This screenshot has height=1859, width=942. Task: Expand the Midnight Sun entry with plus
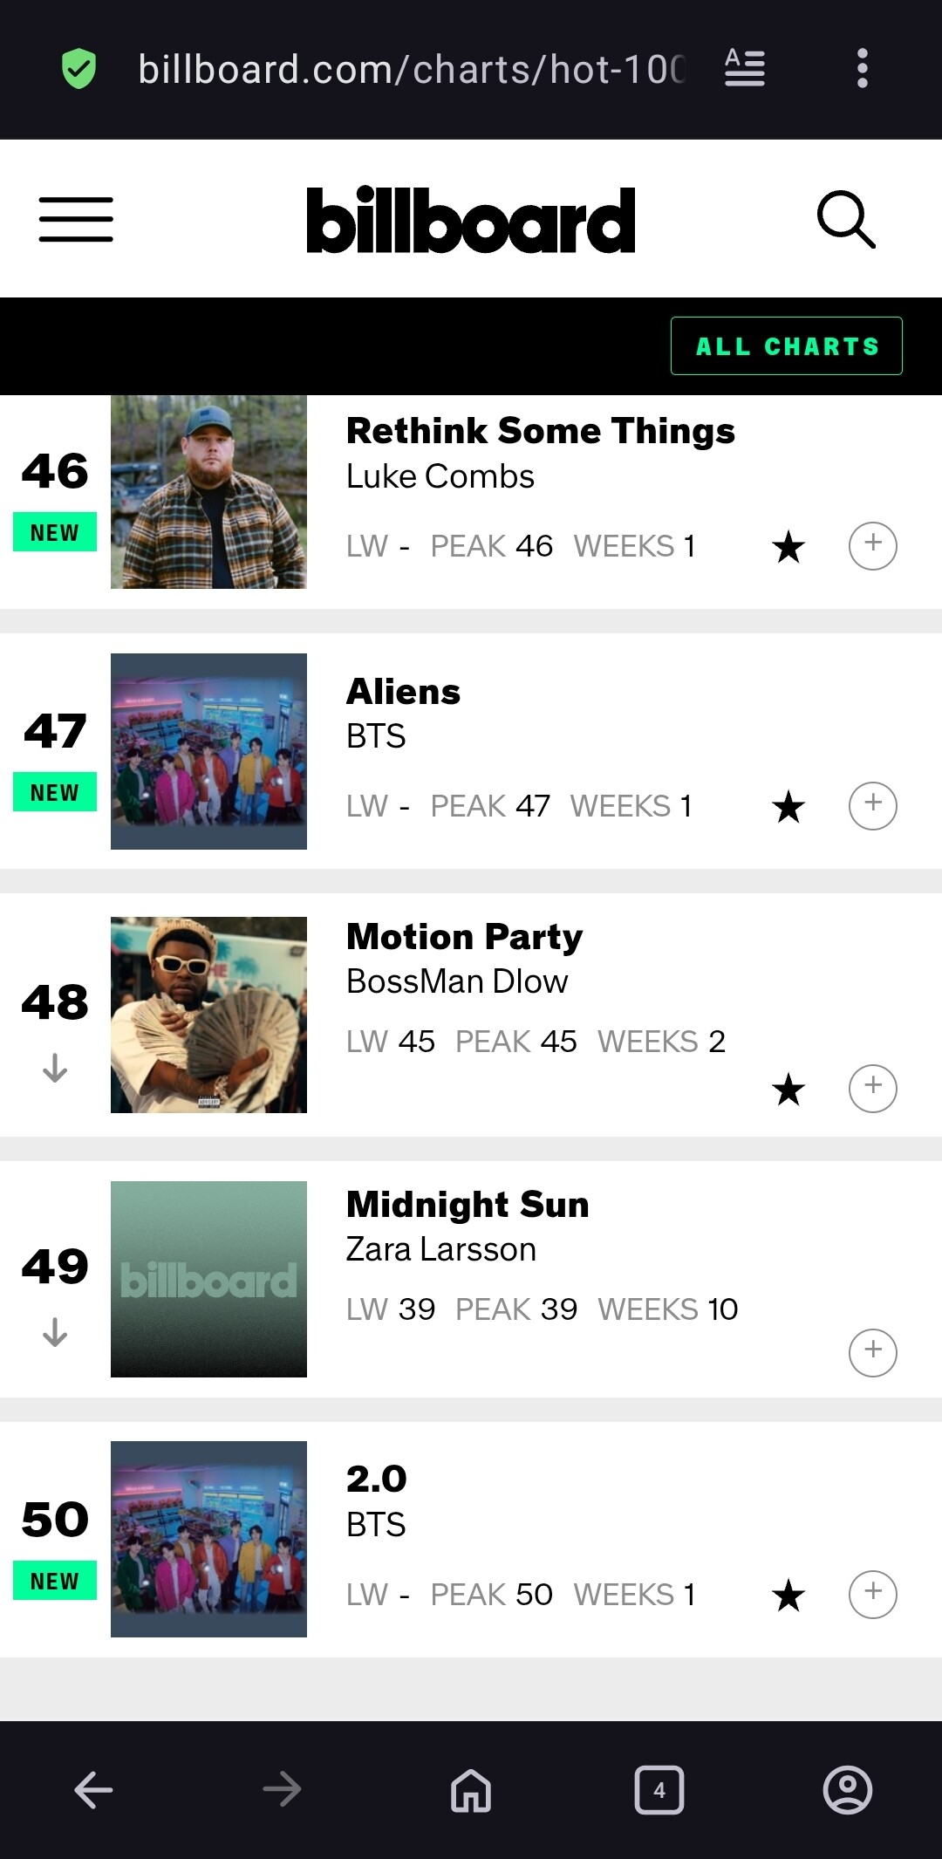[873, 1352]
